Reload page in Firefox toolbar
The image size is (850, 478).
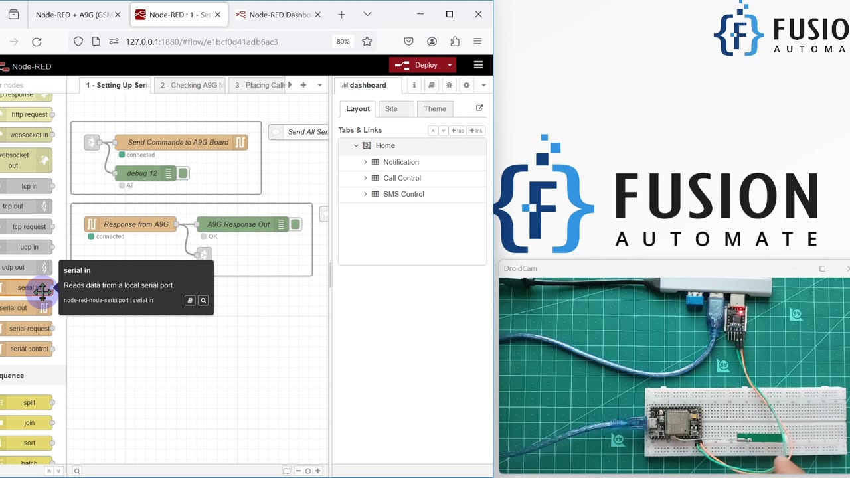coord(37,41)
